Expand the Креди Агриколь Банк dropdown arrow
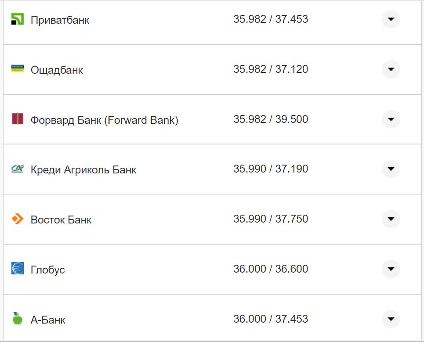This screenshot has height=342, width=424. pos(391,169)
